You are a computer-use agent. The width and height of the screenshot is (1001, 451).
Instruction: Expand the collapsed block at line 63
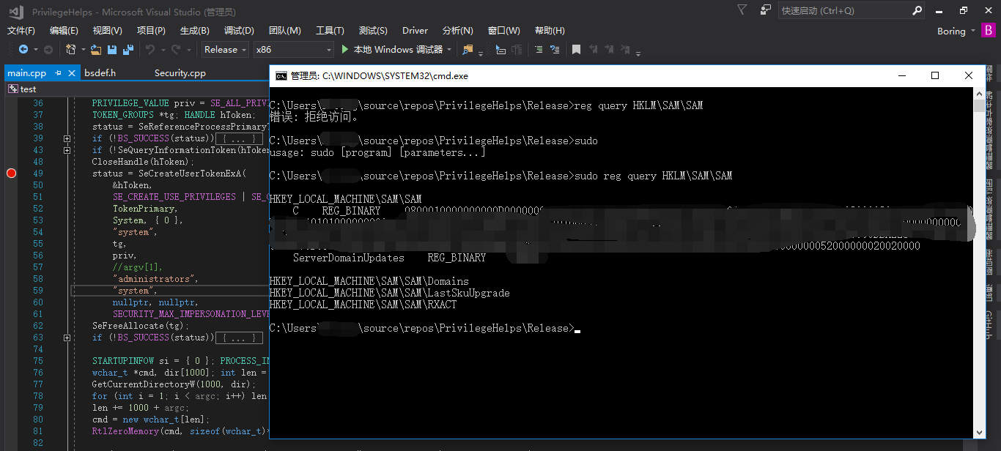(x=67, y=338)
